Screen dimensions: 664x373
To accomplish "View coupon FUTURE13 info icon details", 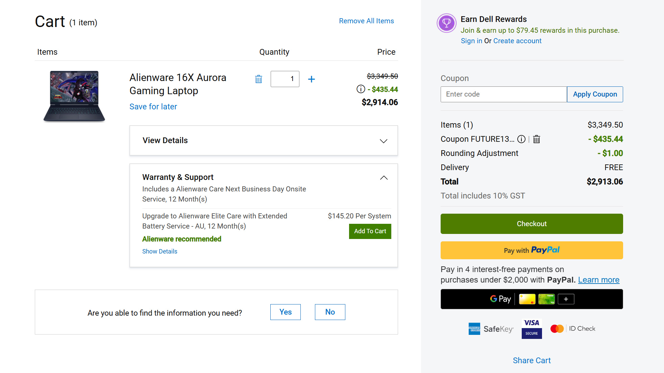I will (521, 139).
